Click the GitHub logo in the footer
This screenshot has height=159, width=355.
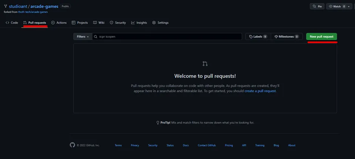(x=73, y=145)
